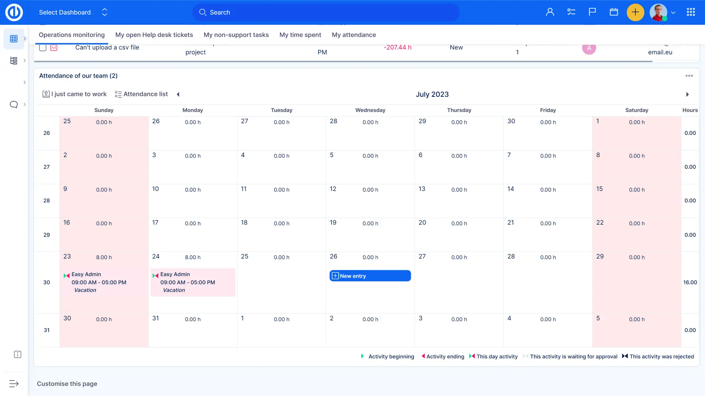
Task: Go to next month with right arrow
Action: tap(687, 94)
